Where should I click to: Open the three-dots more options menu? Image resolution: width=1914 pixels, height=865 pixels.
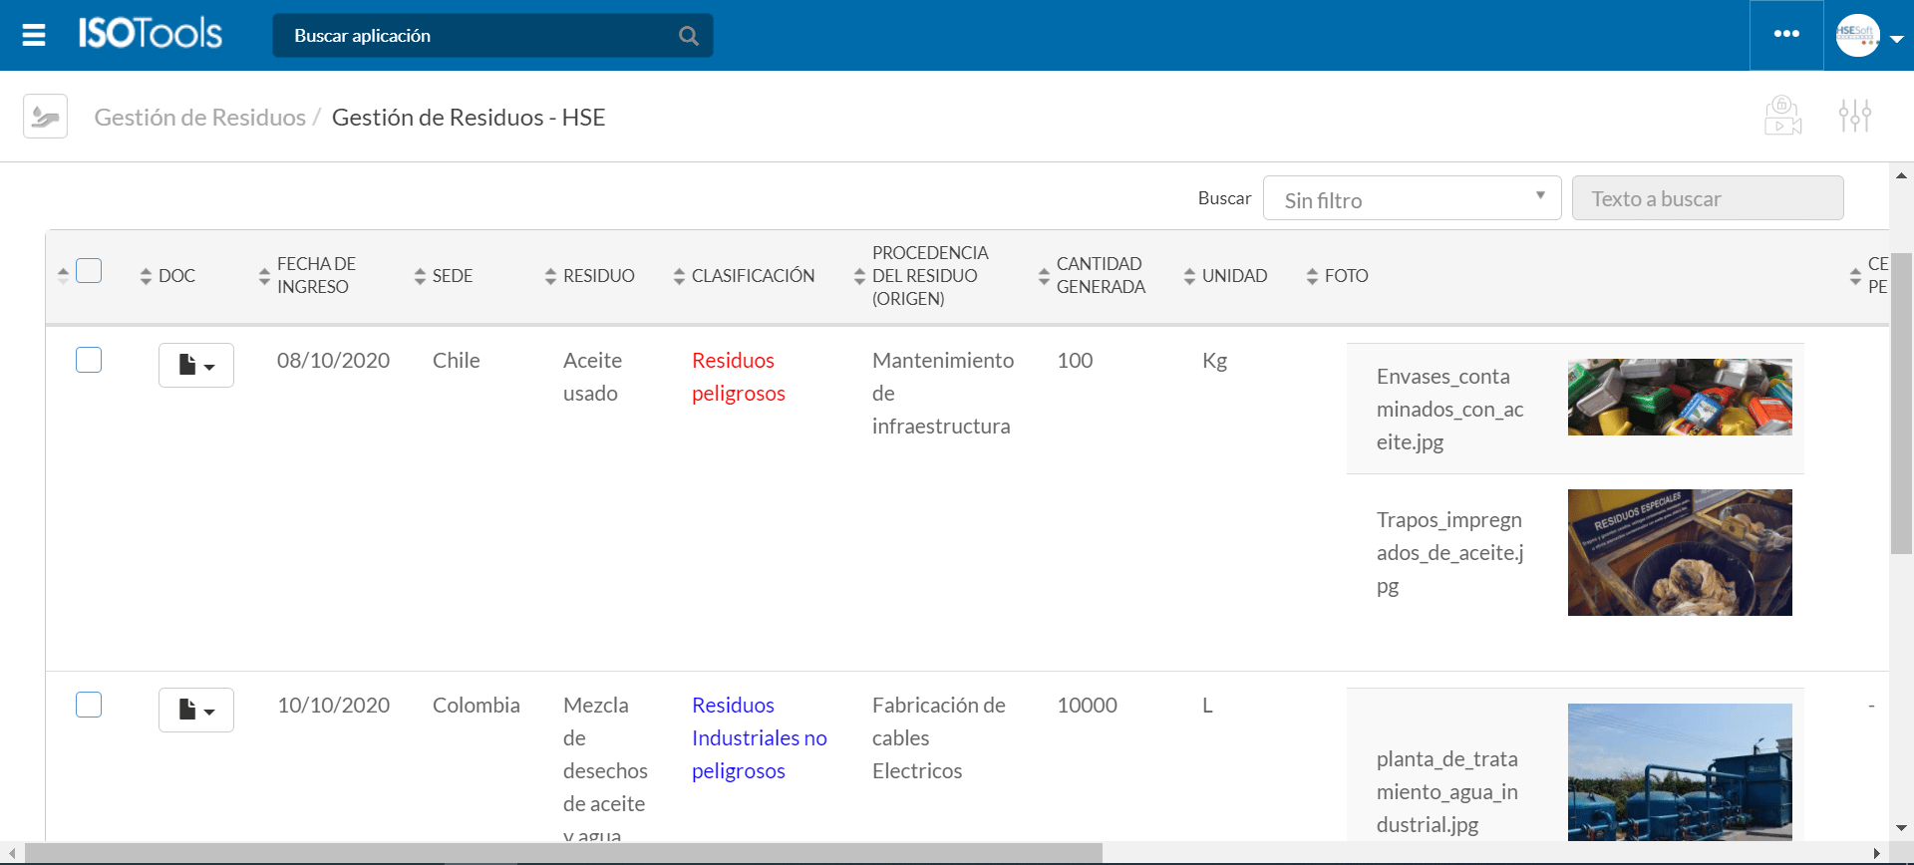1786,35
